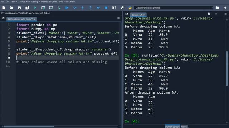The width and height of the screenshot is (229, 128).
Task: Open the PYTHONPATH manager
Action: click(130, 8)
